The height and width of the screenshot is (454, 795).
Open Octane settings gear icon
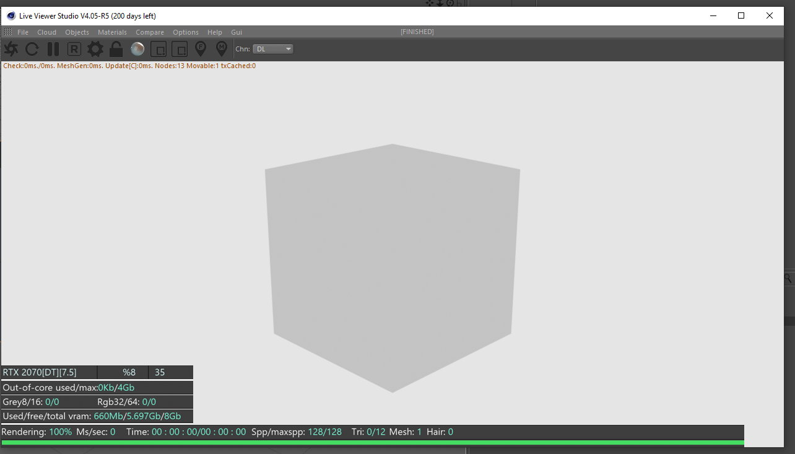click(95, 49)
